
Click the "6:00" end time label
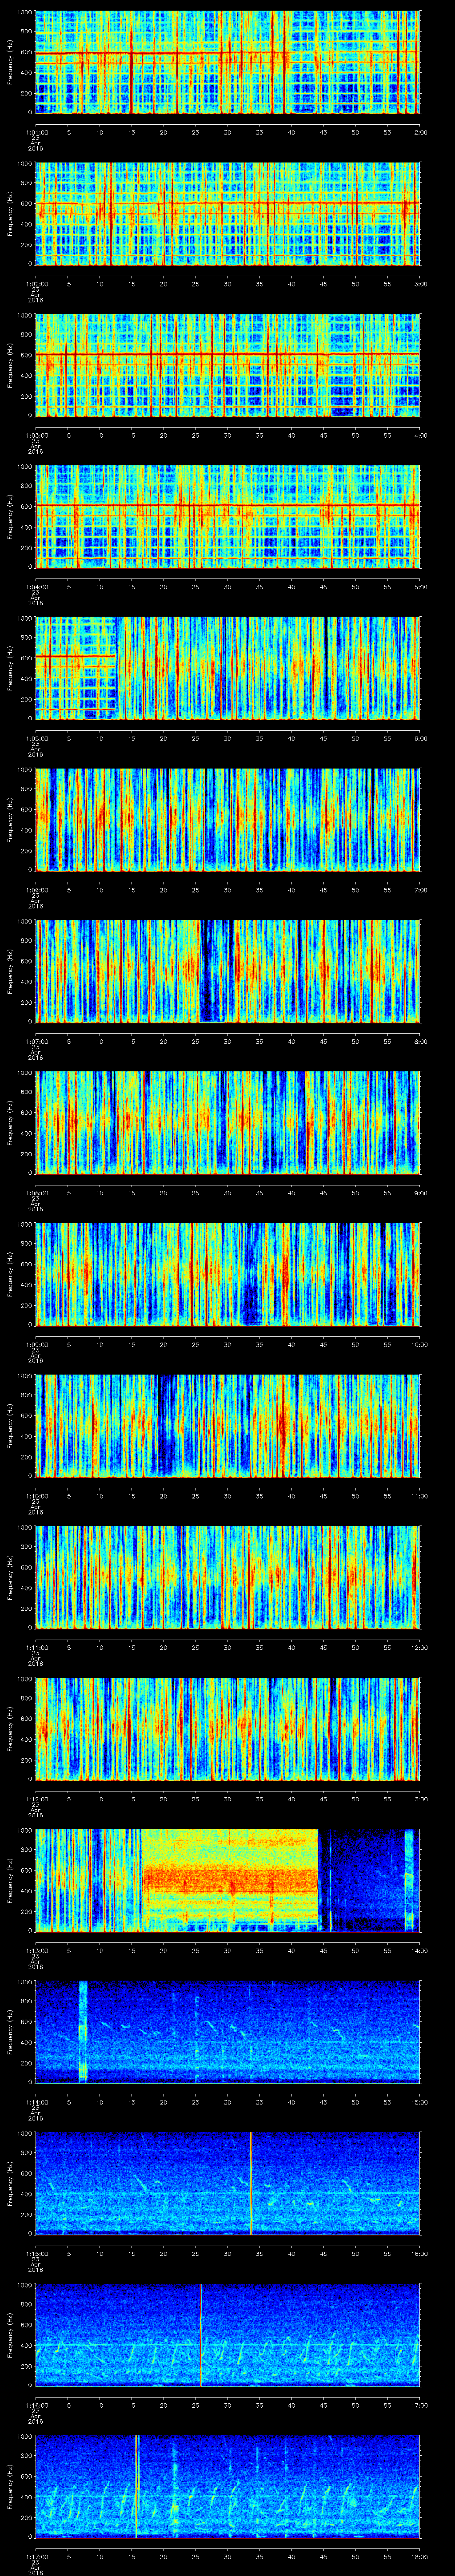(421, 737)
